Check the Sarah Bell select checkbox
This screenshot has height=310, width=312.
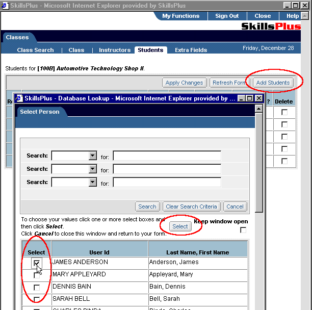37,299
